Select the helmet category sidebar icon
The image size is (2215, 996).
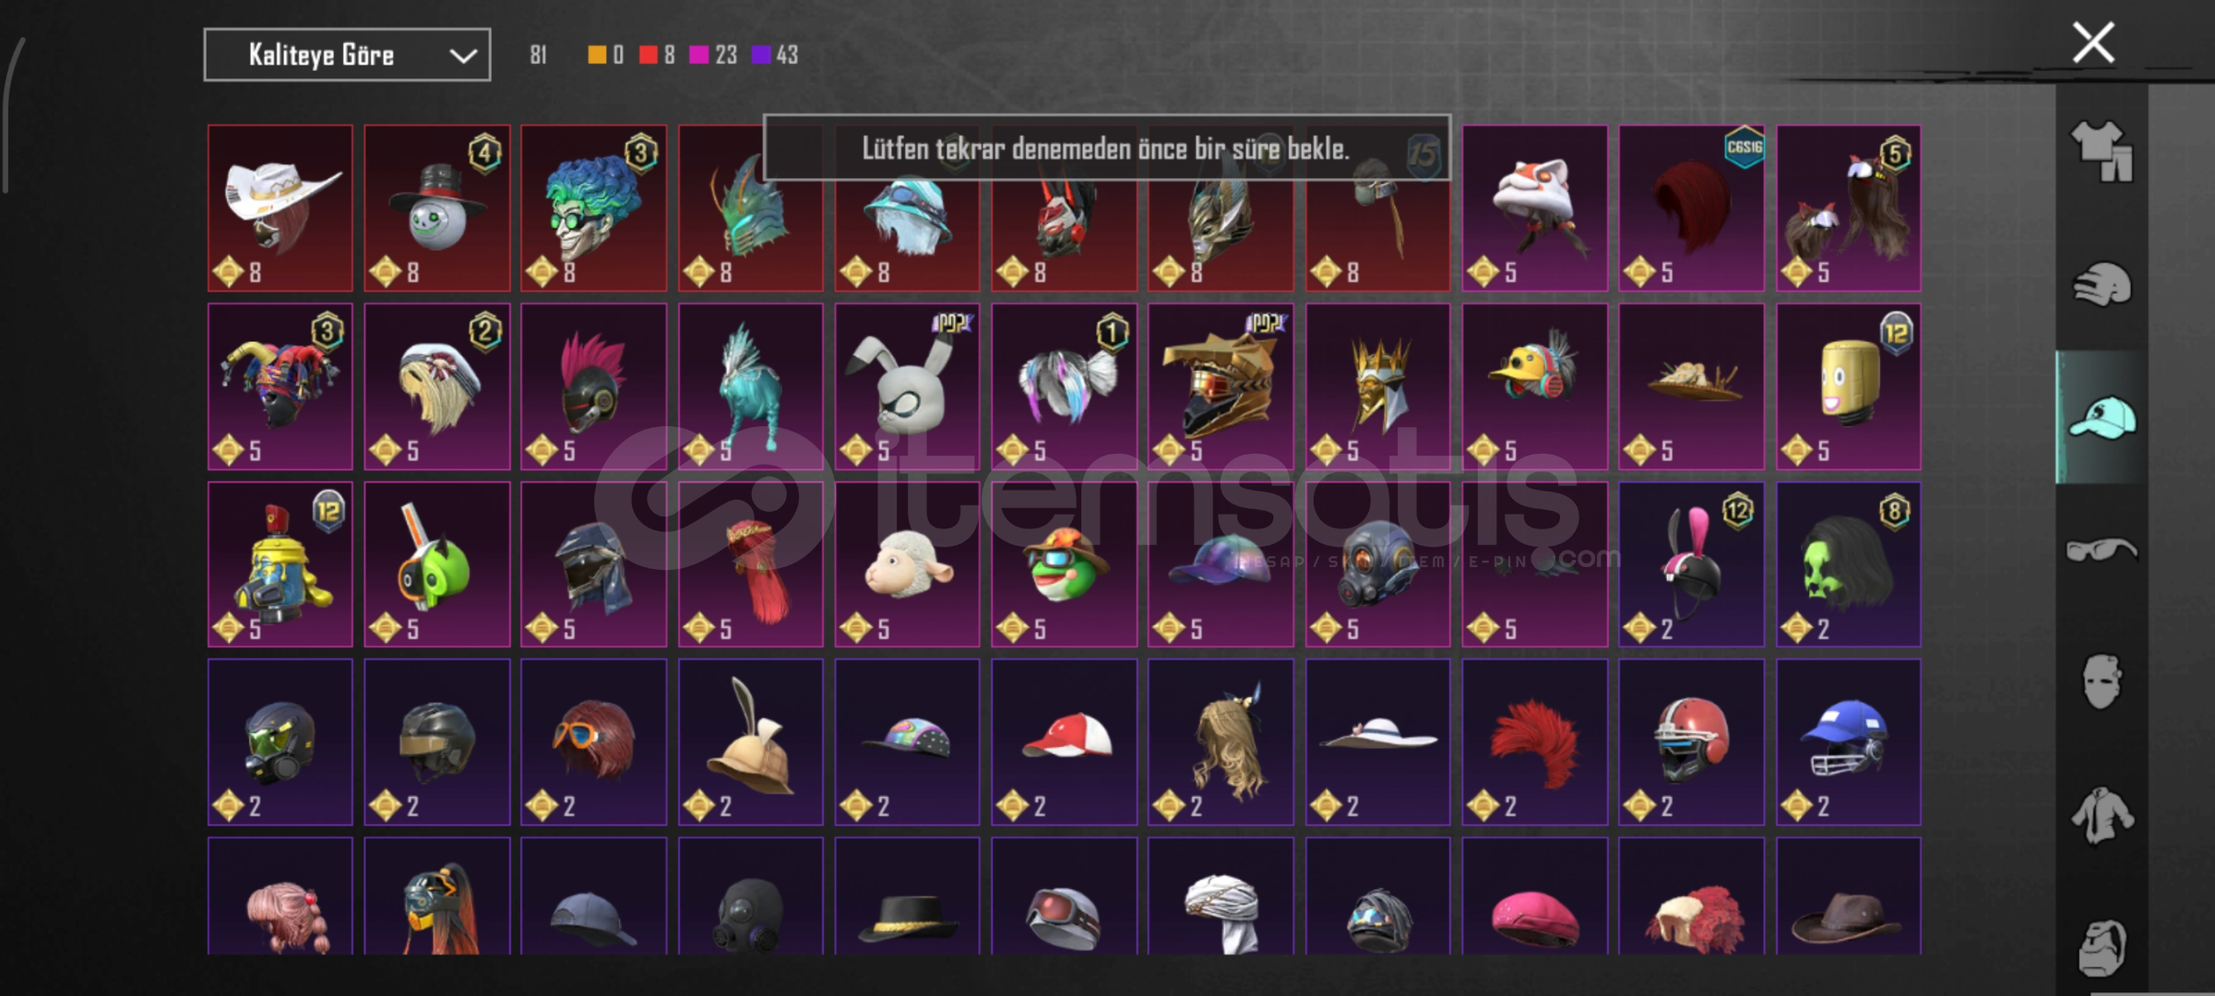2102,284
